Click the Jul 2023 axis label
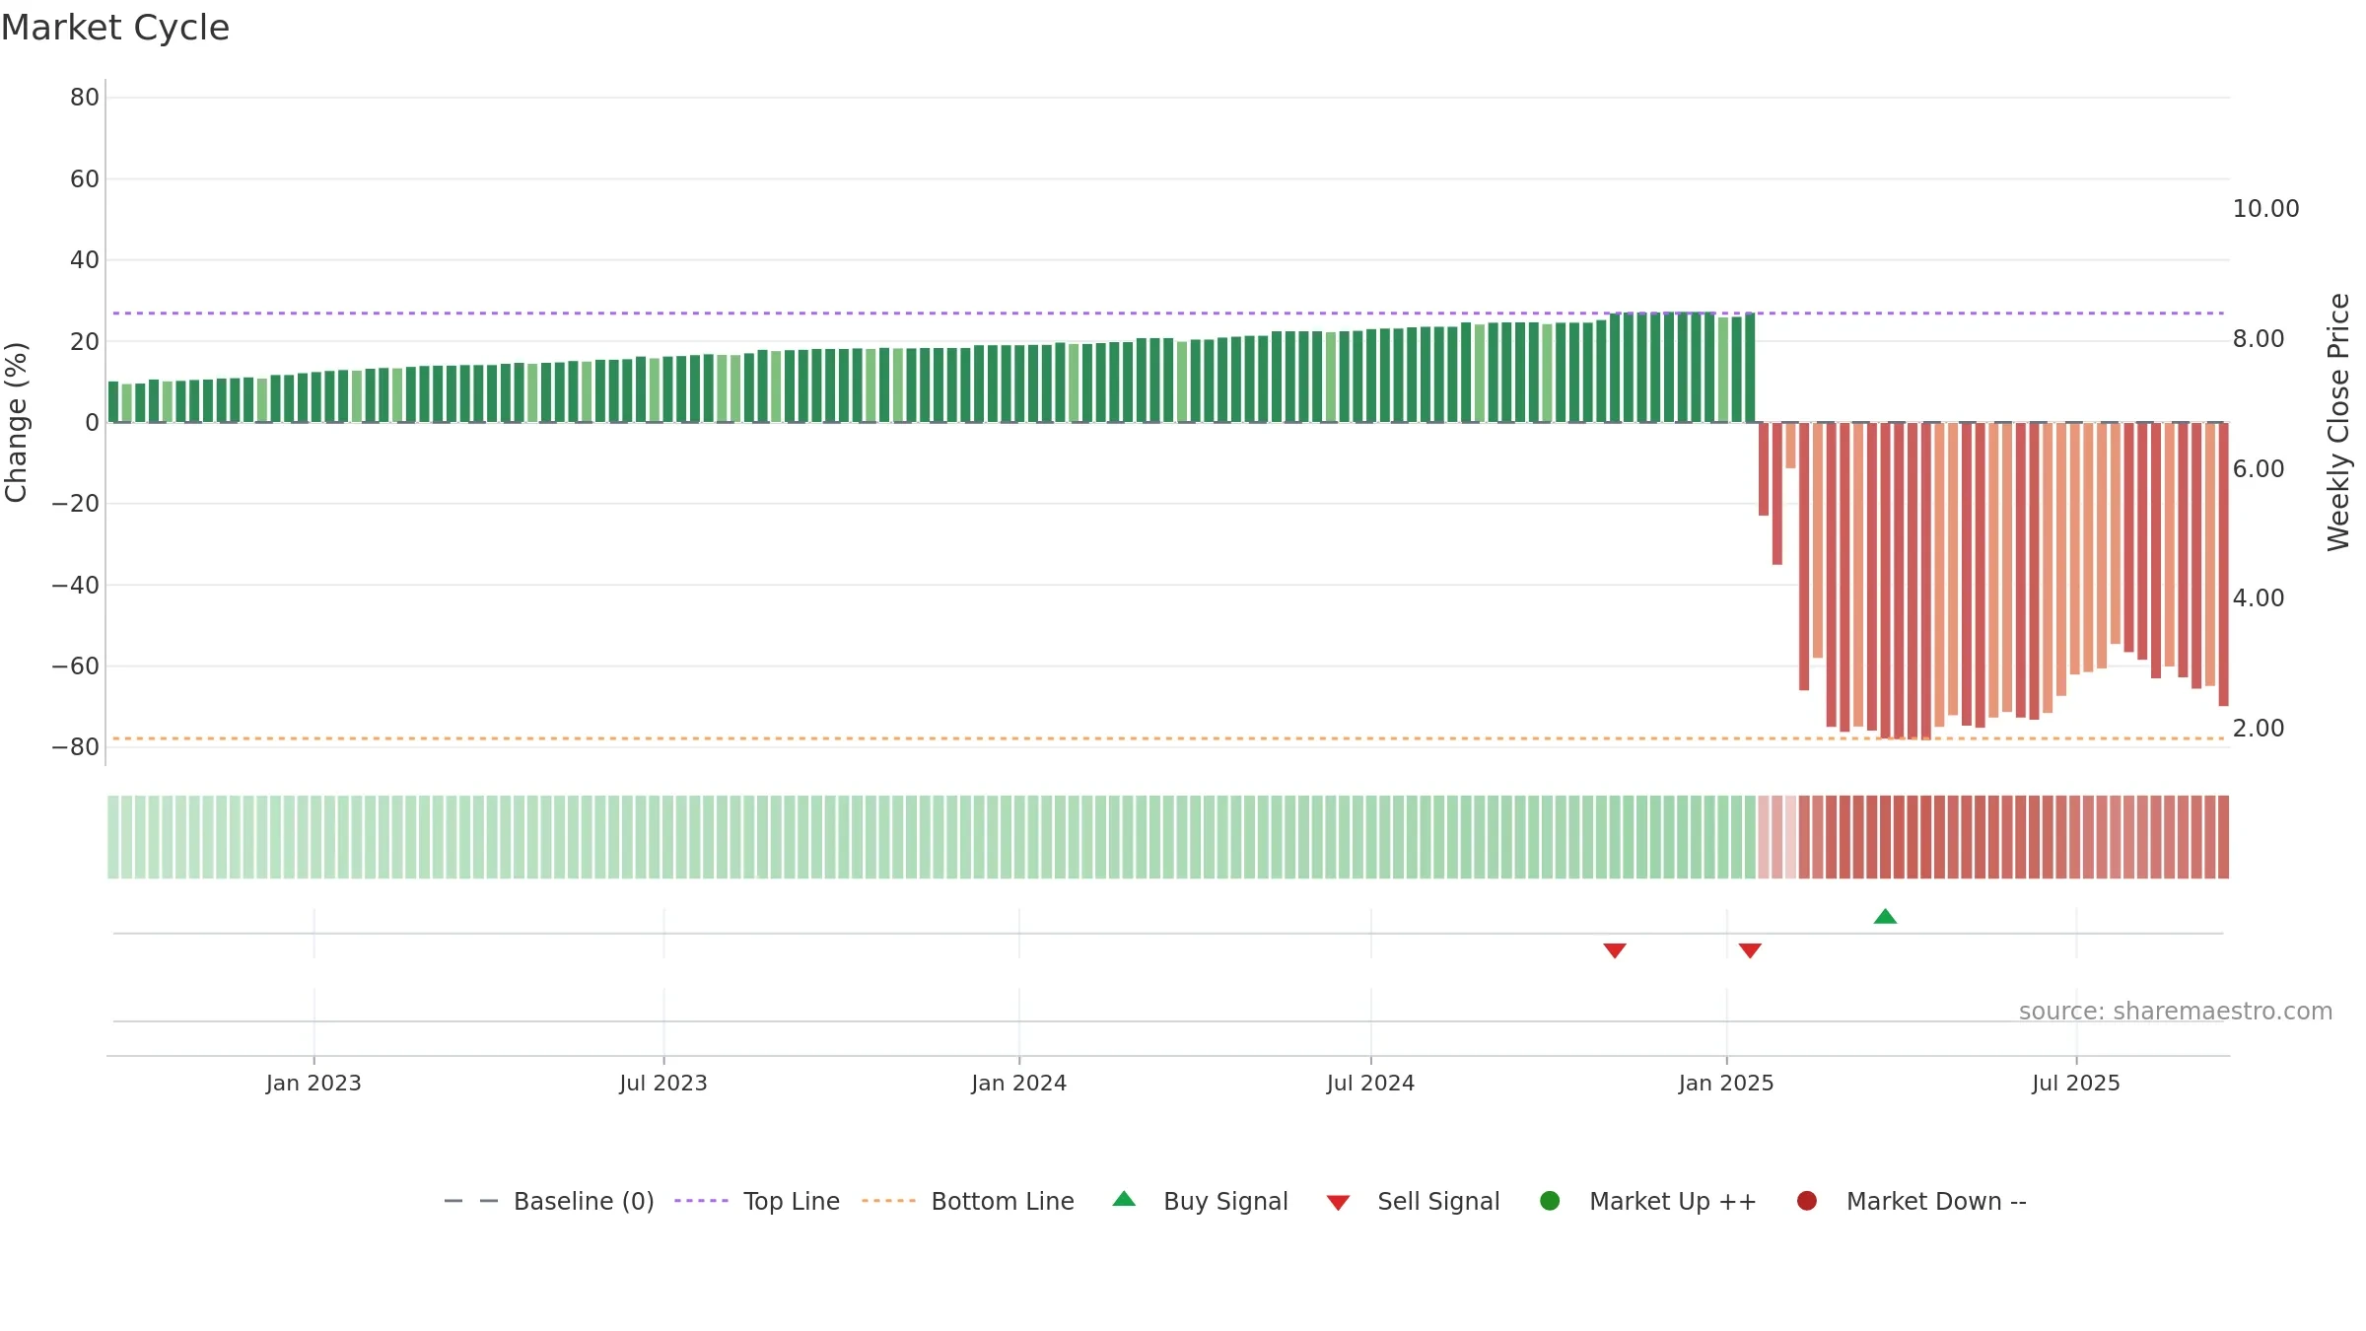 [x=663, y=1084]
